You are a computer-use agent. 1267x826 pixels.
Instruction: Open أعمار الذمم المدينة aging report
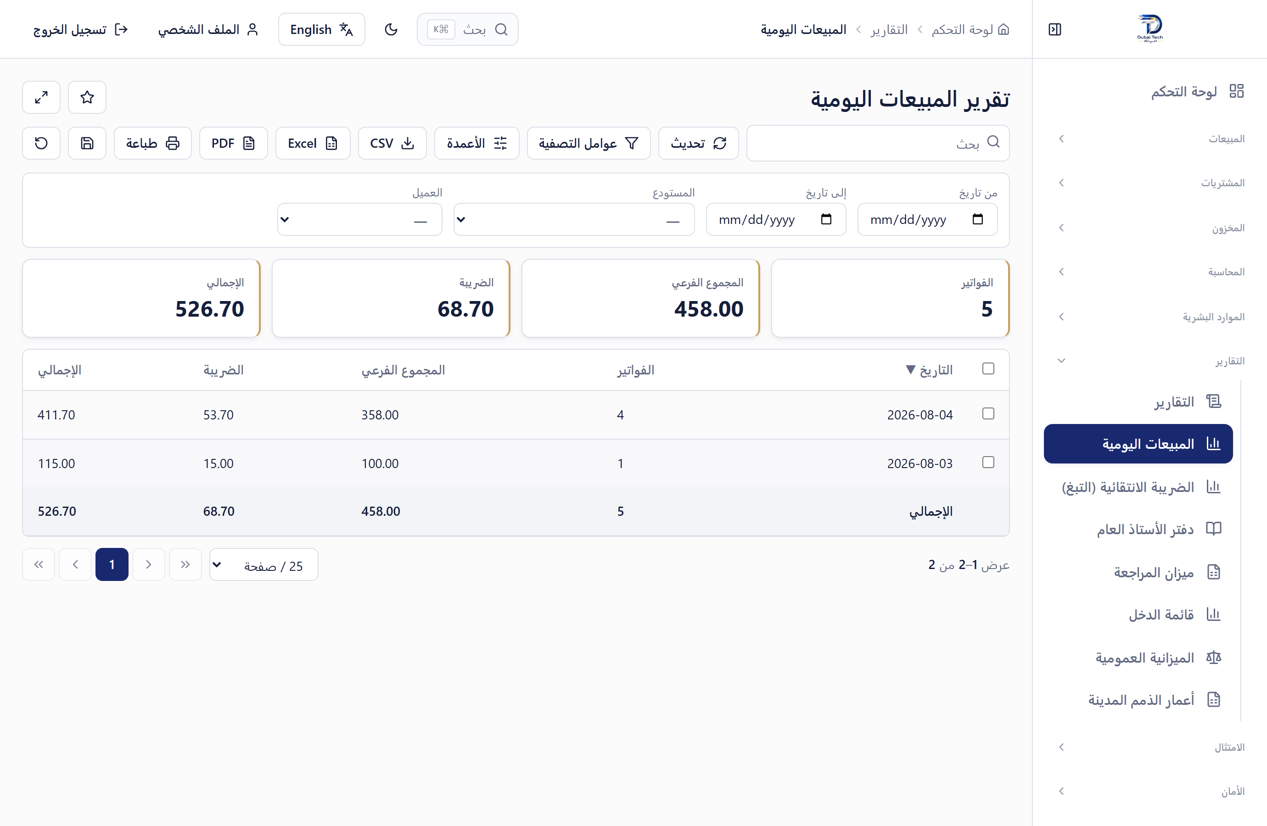point(1138,700)
